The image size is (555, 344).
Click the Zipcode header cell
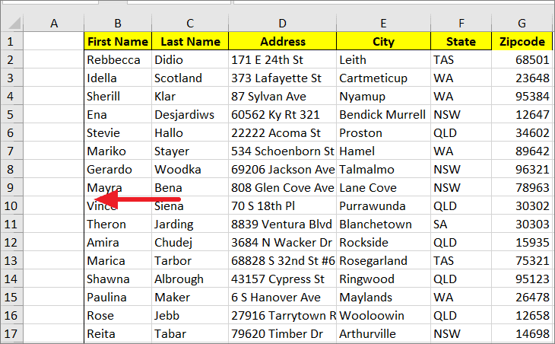coord(522,41)
